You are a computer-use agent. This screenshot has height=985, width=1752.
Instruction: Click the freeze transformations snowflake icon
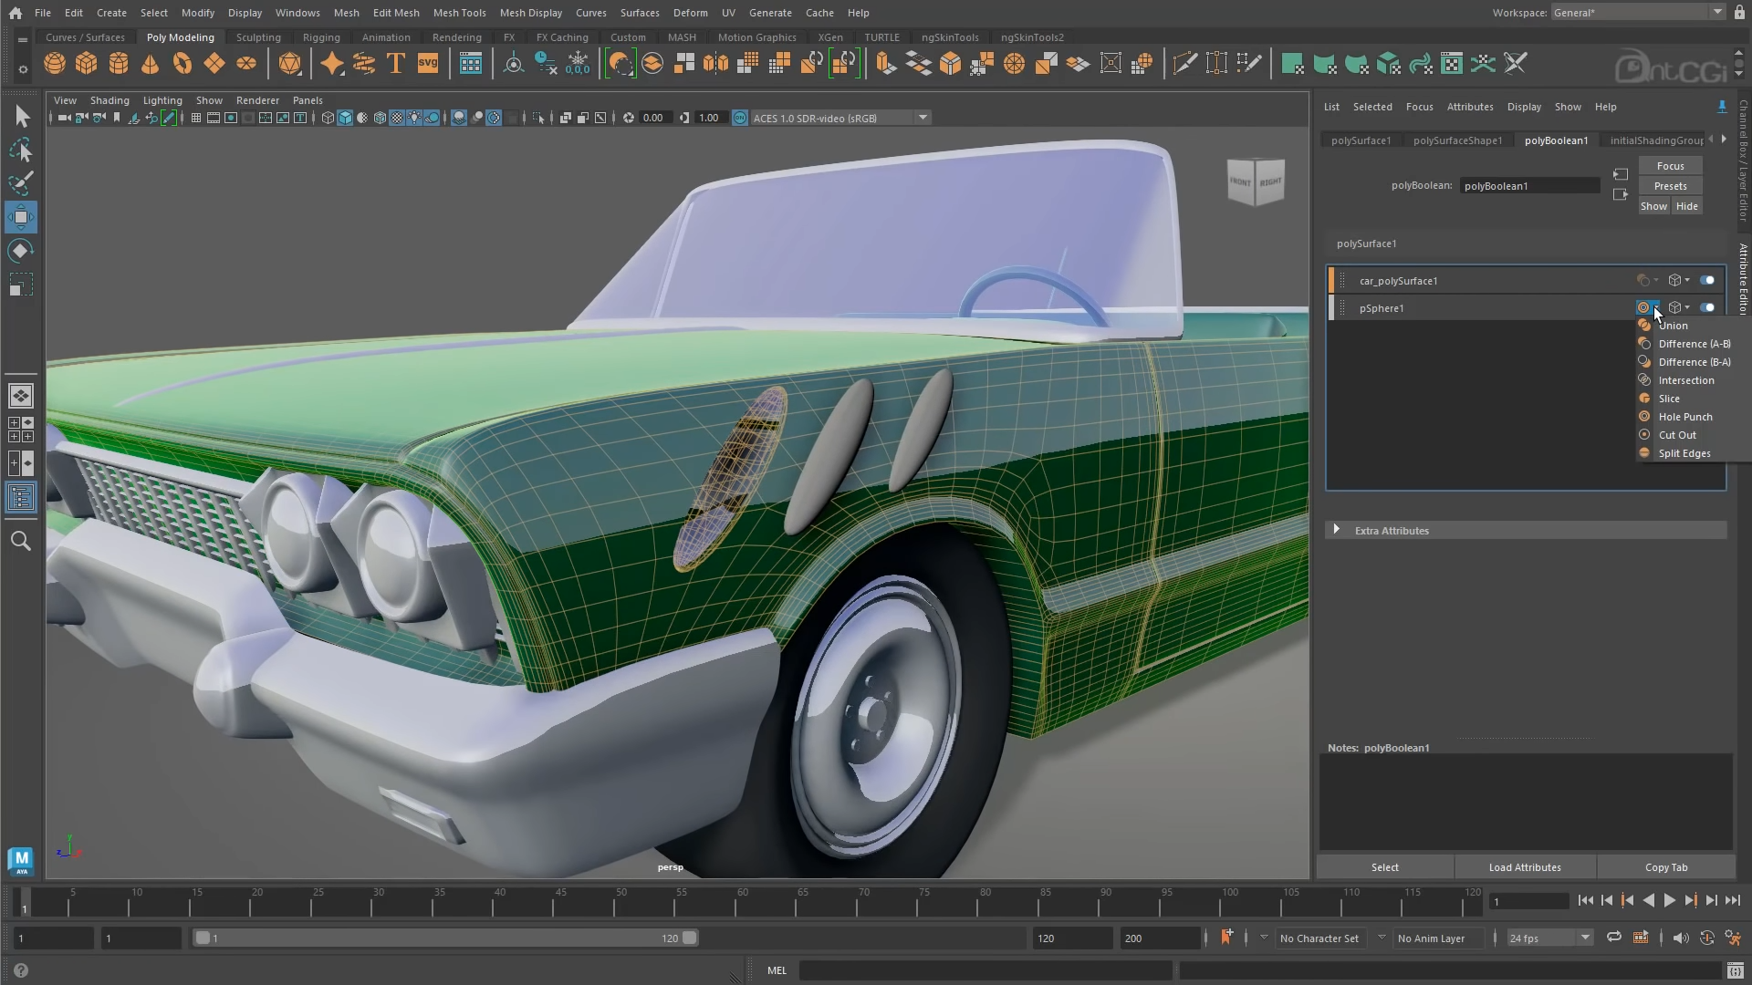pyautogui.click(x=578, y=64)
